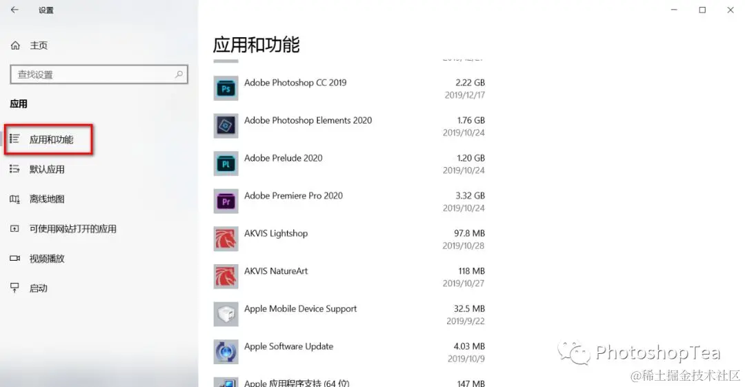Click the Apple Software Update icon
745x387 pixels.
pos(226,352)
